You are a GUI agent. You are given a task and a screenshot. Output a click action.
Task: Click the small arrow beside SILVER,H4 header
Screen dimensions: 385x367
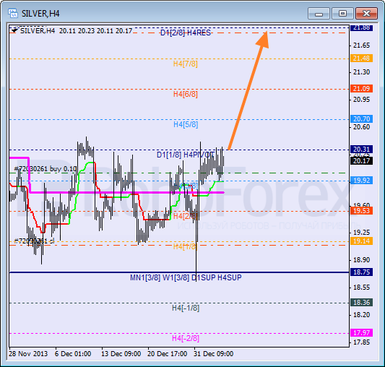coord(14,31)
